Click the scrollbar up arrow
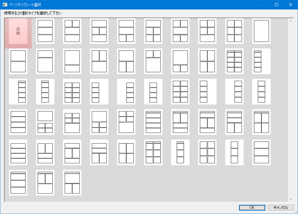The image size is (298, 214). click(x=291, y=21)
